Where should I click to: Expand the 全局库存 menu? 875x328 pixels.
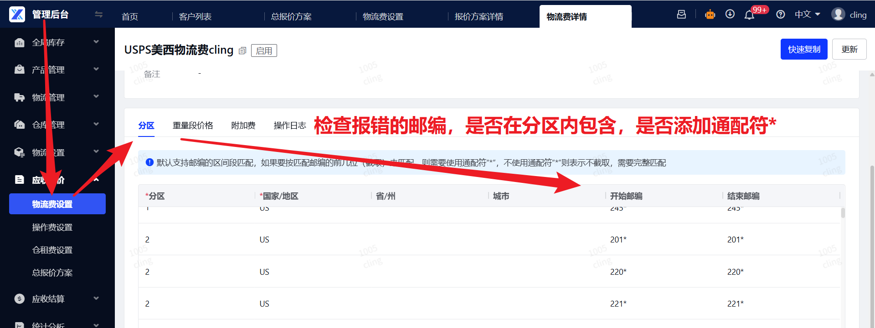pyautogui.click(x=96, y=42)
